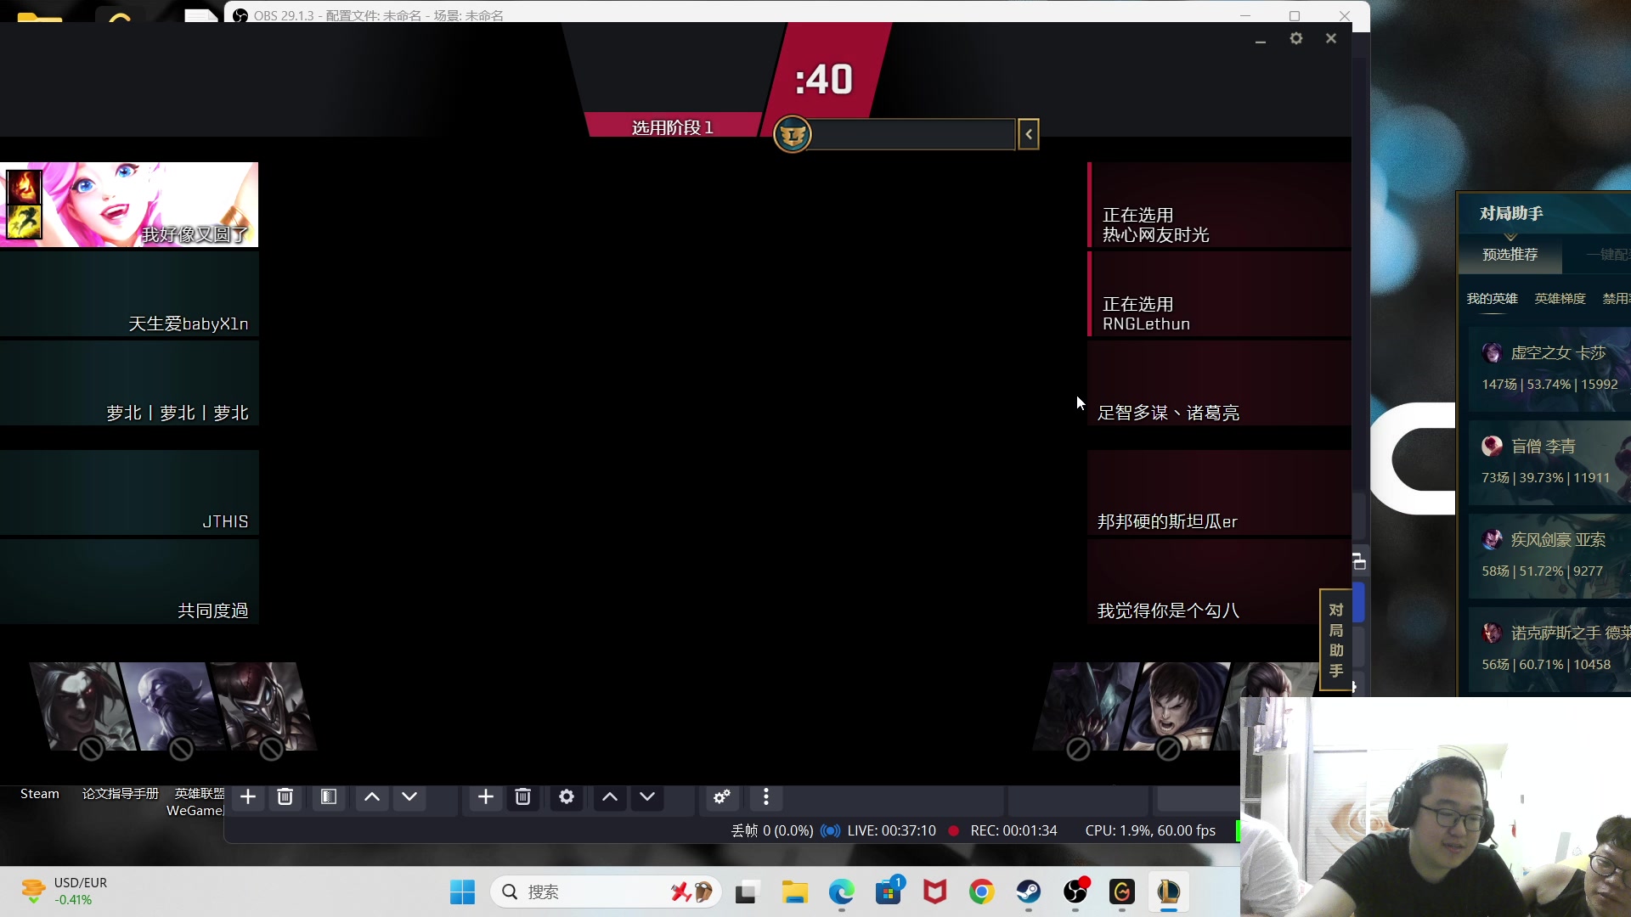The width and height of the screenshot is (1631, 917).
Task: Open the audio mixer three-dot menu
Action: pyautogui.click(x=766, y=796)
